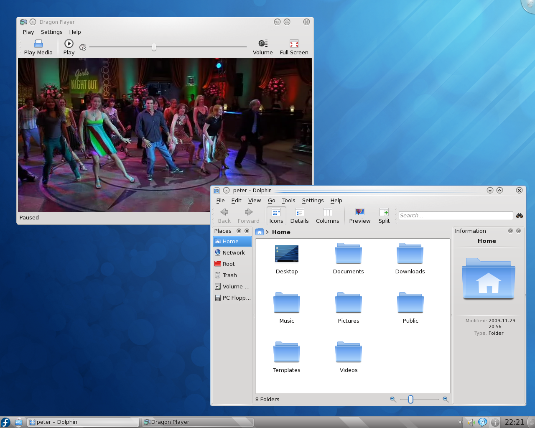Switch Dolphin to Details view

coord(299,216)
